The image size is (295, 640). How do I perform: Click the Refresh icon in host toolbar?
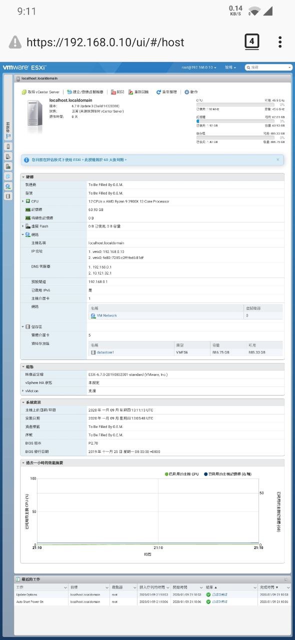coord(158,92)
